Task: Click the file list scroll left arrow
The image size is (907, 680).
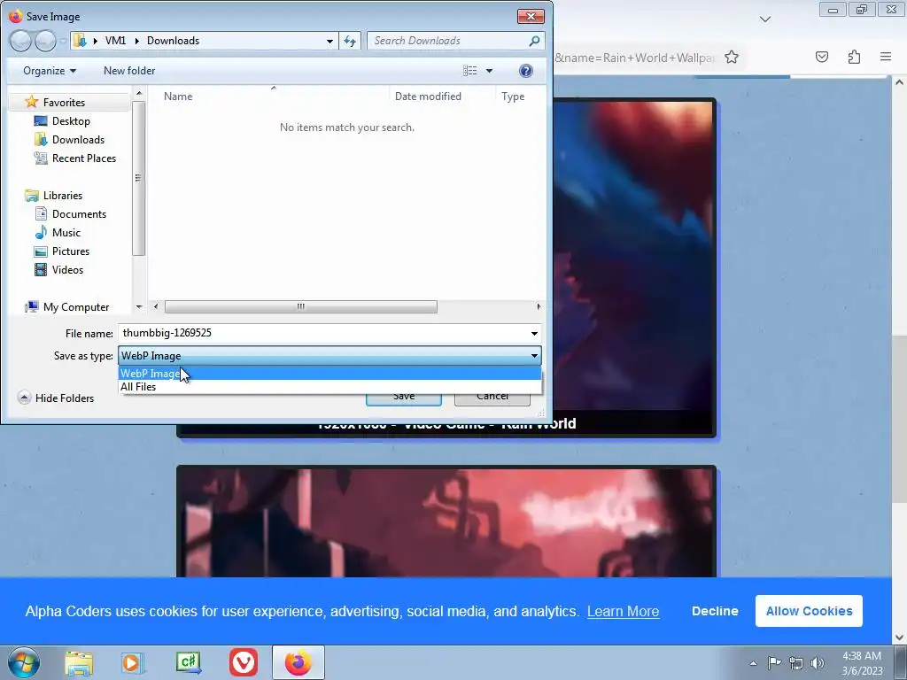Action: 156,306
